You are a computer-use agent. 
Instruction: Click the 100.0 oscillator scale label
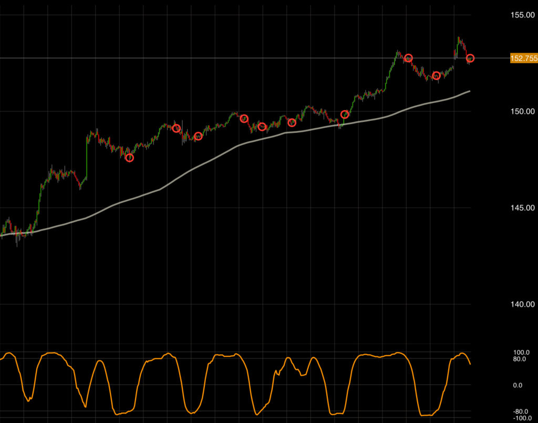(521, 352)
